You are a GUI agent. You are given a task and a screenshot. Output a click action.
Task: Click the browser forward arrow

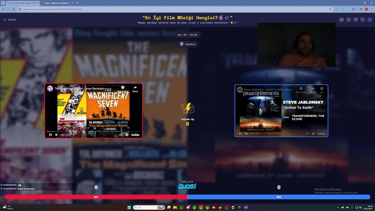[8, 9]
